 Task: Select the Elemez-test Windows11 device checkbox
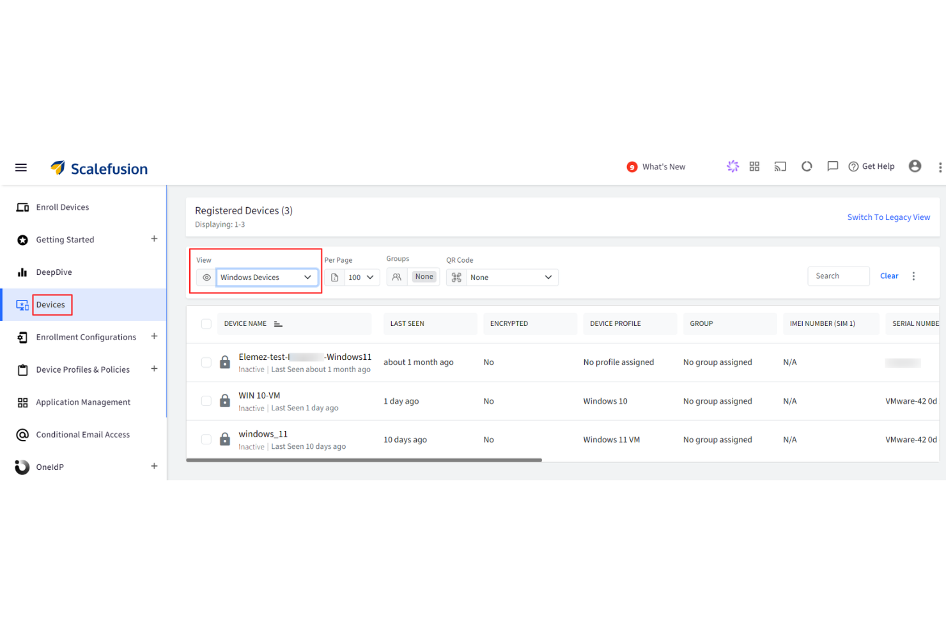[x=206, y=362]
